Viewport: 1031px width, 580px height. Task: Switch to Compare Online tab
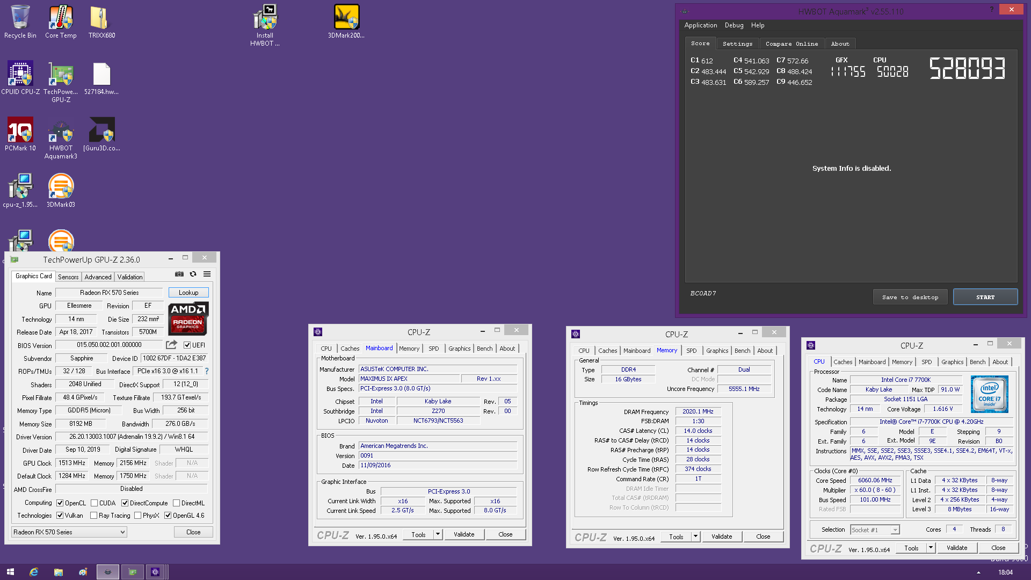tap(792, 44)
